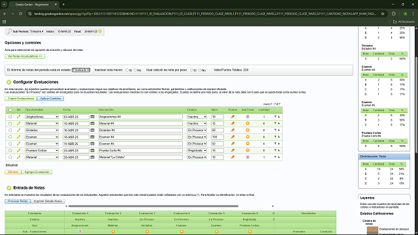The height and width of the screenshot is (235, 418).
Task: Click the Puntos pen icon for Dictados #4
Action: click(x=233, y=130)
